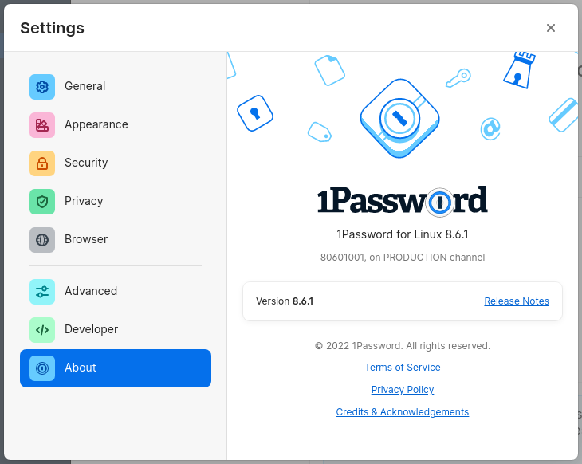Switch to Appearance settings
Image resolution: width=582 pixels, height=464 pixels.
pos(96,124)
